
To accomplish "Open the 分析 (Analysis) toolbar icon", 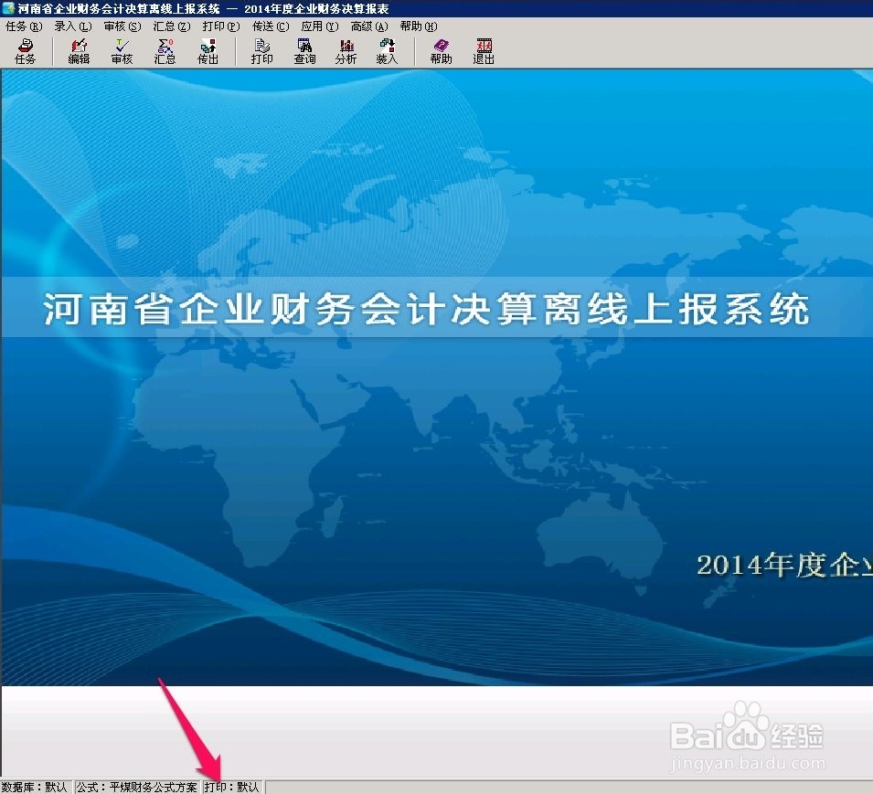I will click(x=346, y=50).
